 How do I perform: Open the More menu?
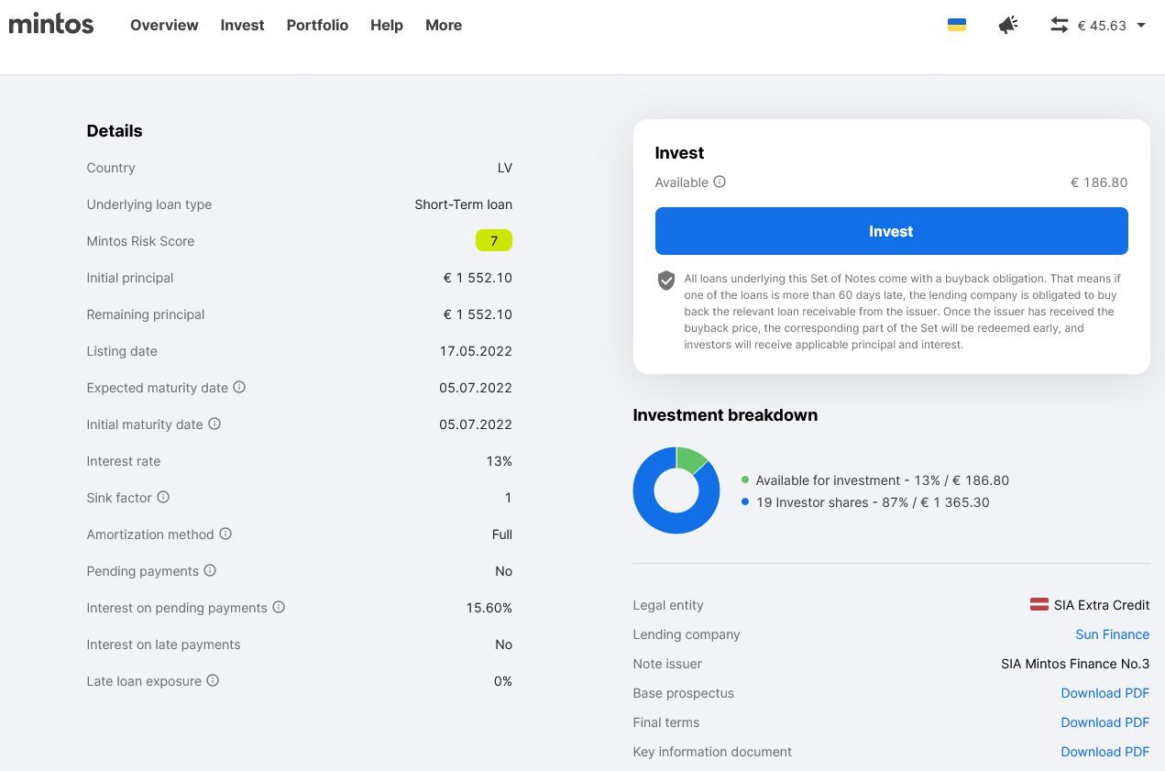[x=444, y=25]
